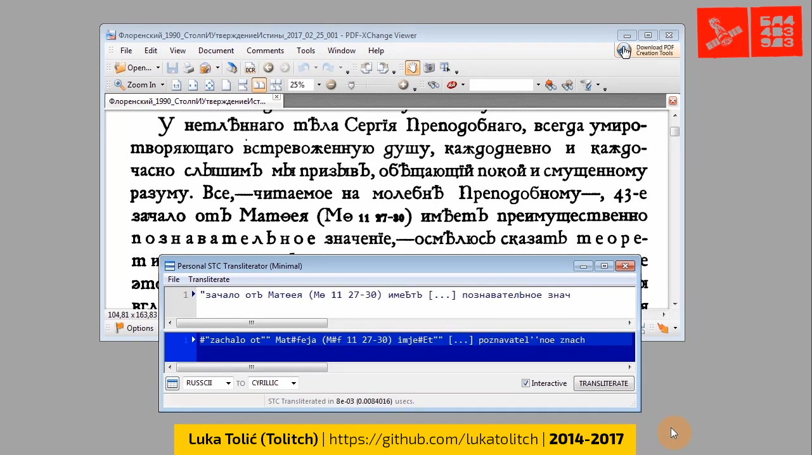The height and width of the screenshot is (455, 812).
Task: Click the Save icon in PDF-XChange toolbar
Action: point(172,68)
